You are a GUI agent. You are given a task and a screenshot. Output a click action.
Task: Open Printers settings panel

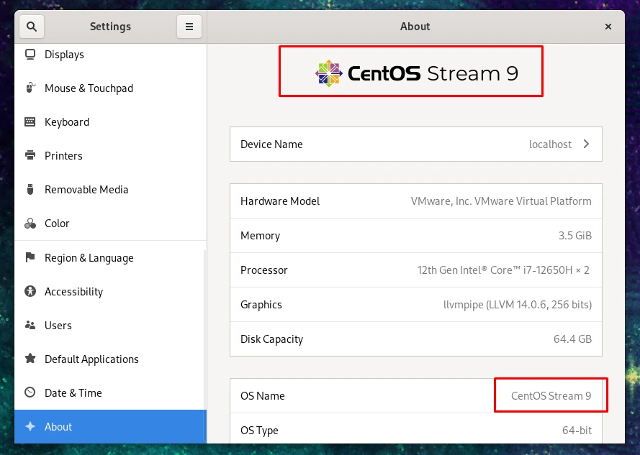pyautogui.click(x=110, y=155)
